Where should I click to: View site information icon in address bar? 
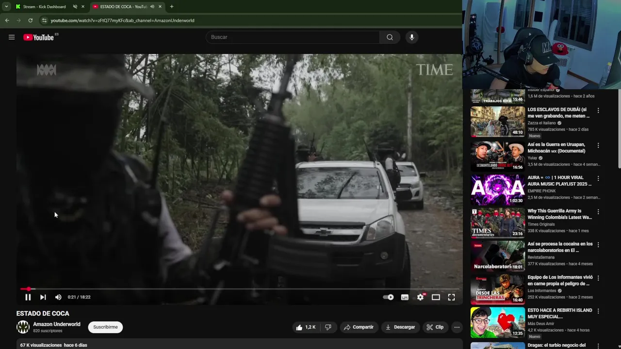44,20
